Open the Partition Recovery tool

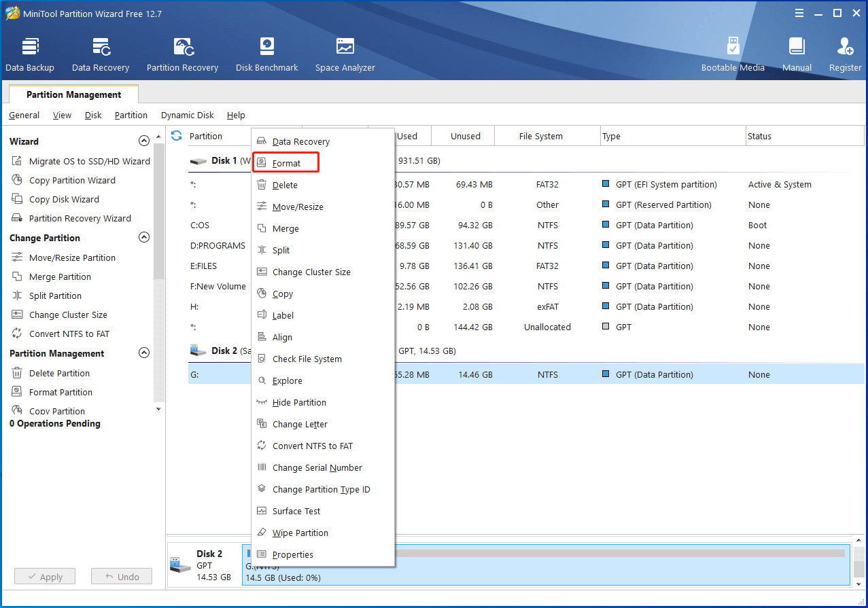click(x=182, y=54)
